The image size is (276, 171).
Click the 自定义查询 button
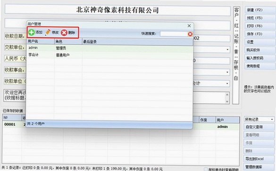point(259,127)
